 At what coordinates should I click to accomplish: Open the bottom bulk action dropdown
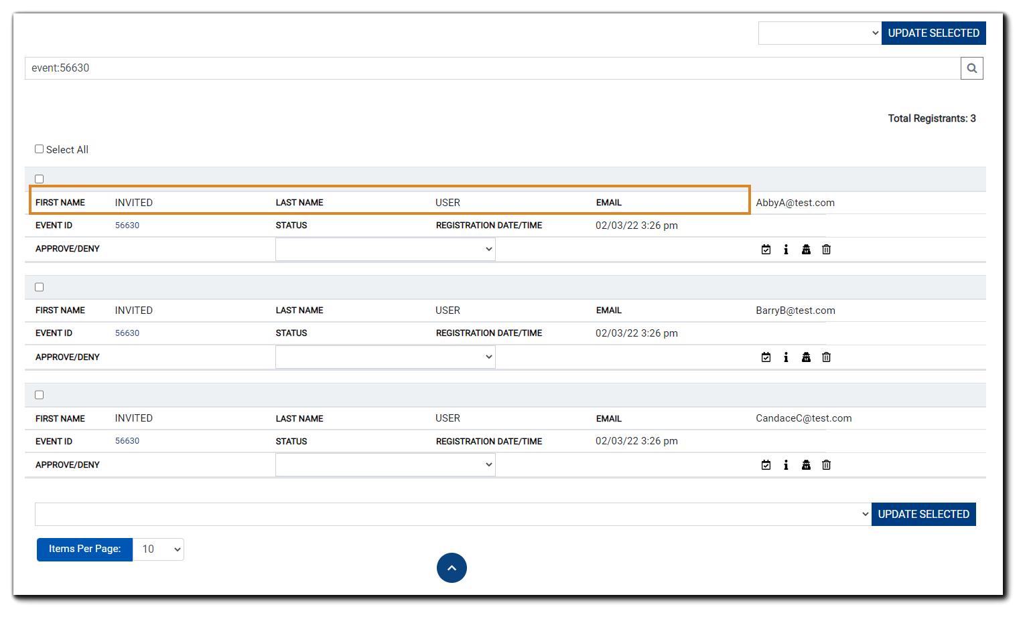click(453, 514)
